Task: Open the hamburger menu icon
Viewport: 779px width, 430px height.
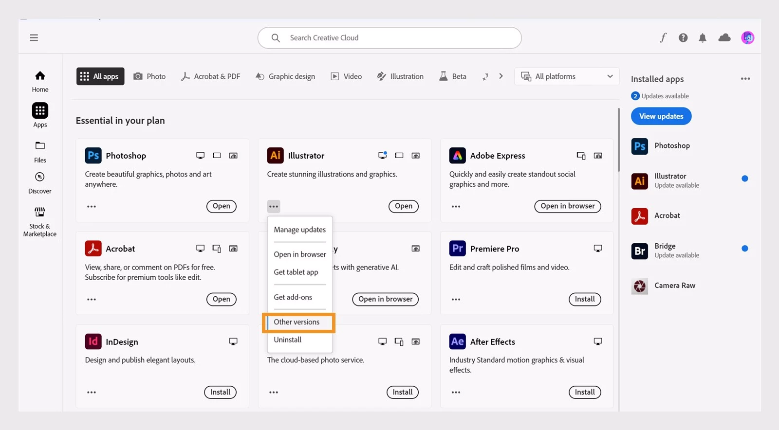Action: point(34,37)
